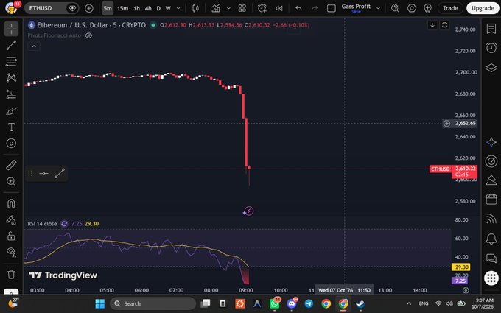Viewport: 501px width, 313px height.
Task: Open the user profile avatar menu
Action: (x=11, y=8)
